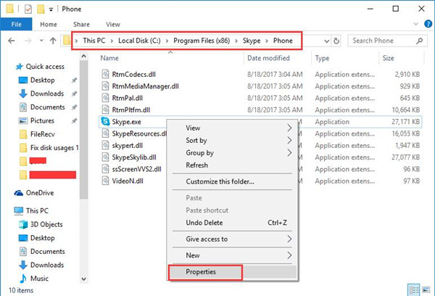Click Local Disk (C:) in breadcrumb
435x296 pixels.
139,41
